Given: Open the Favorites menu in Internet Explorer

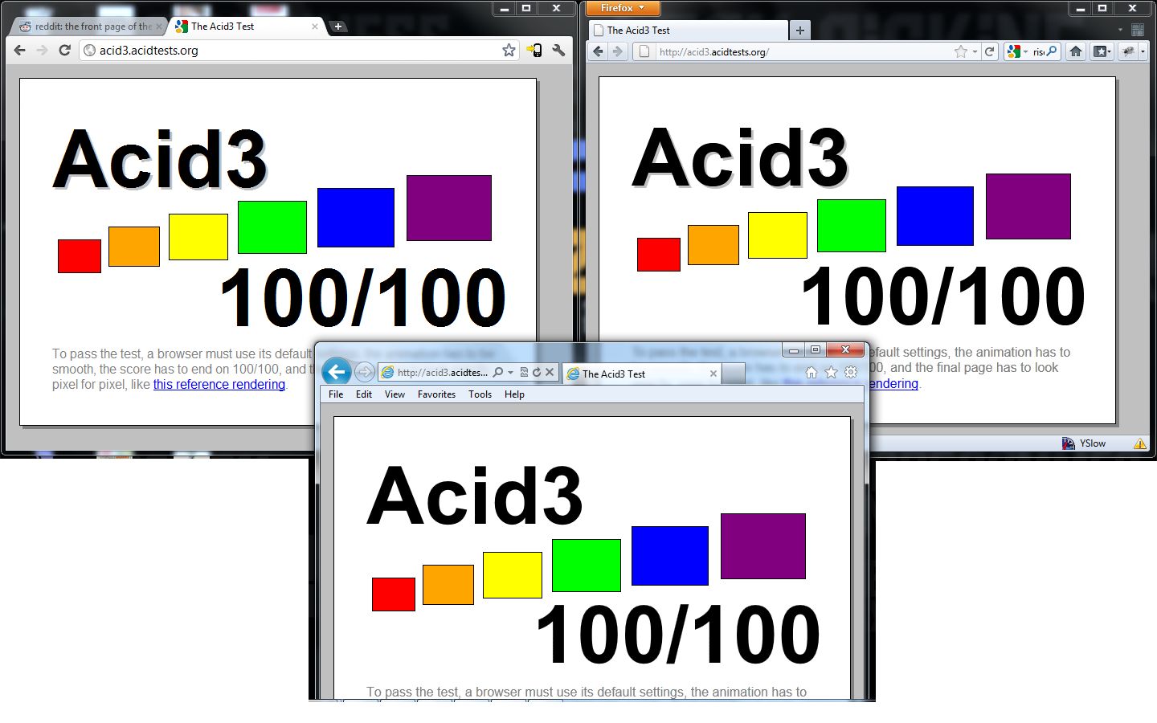Looking at the screenshot, I should (436, 394).
